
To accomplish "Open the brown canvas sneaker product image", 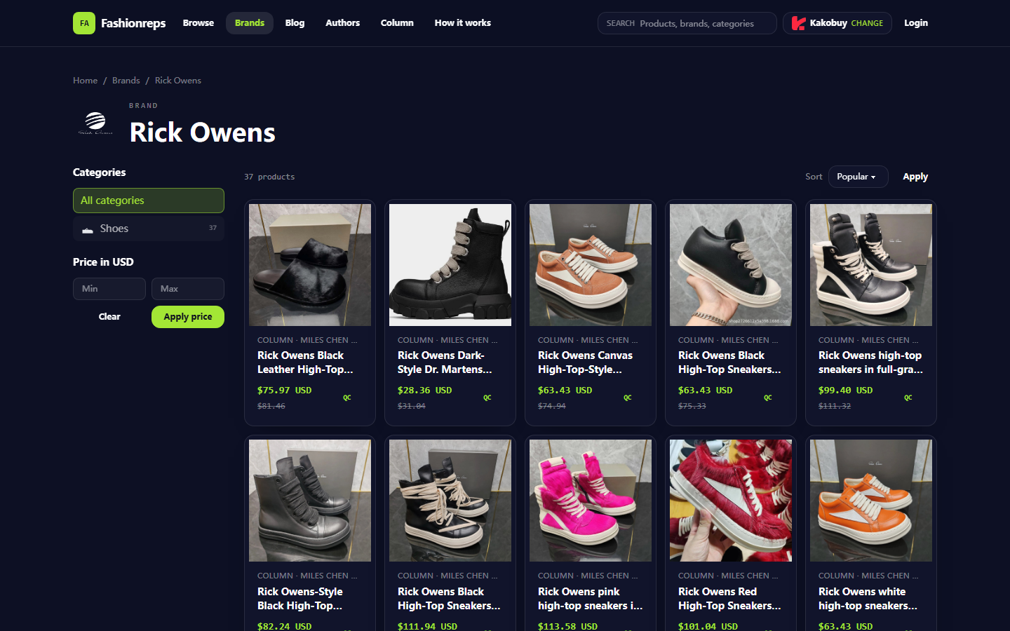I will (591, 265).
